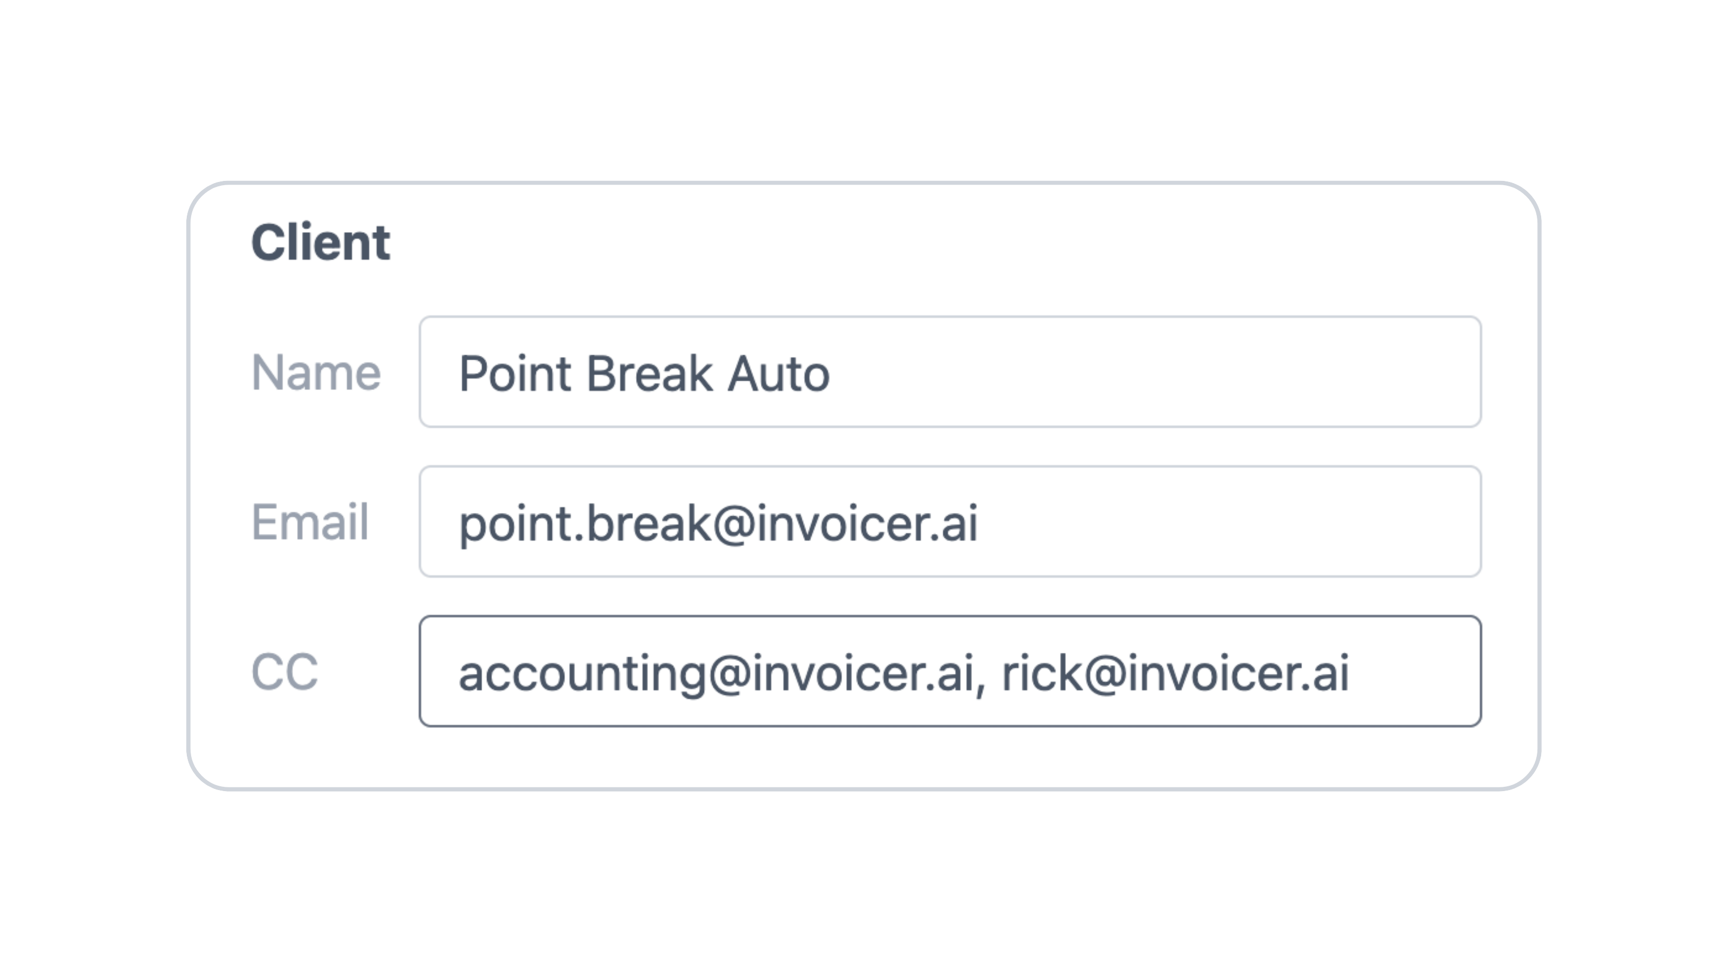Screen dimensions: 1728x972
Task: Click the Name field label
Action: (316, 372)
